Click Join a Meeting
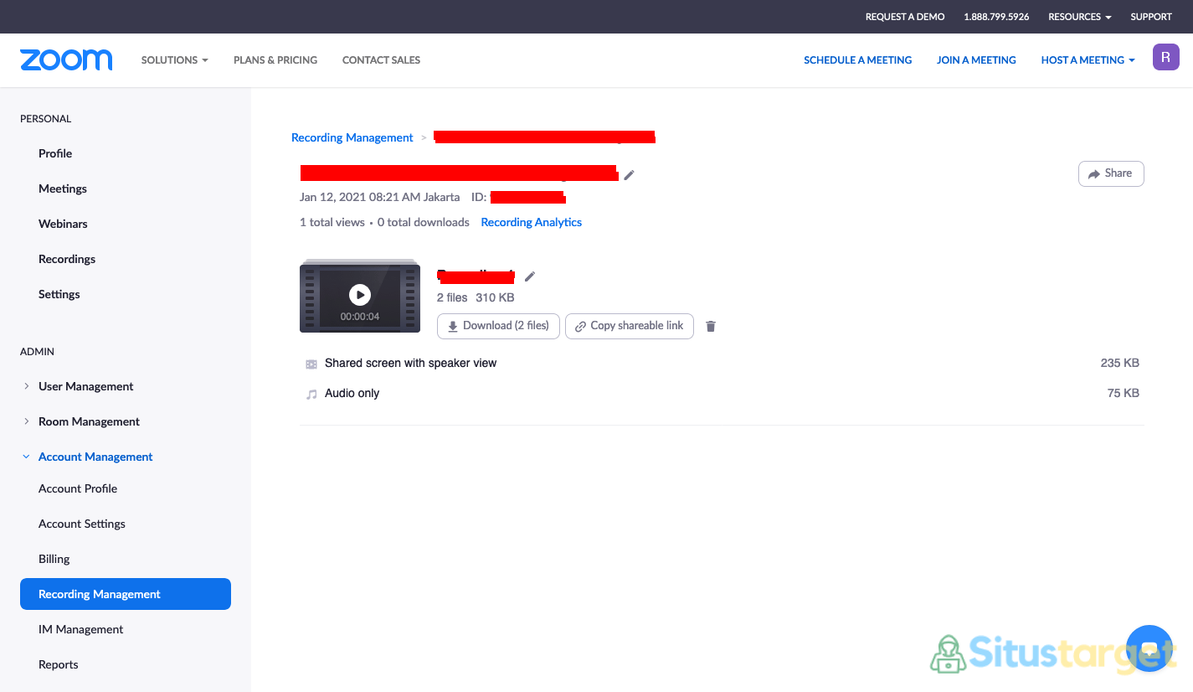 [976, 59]
